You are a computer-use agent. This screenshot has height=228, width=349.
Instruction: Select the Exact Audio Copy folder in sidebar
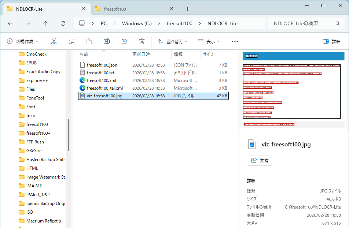(x=43, y=72)
